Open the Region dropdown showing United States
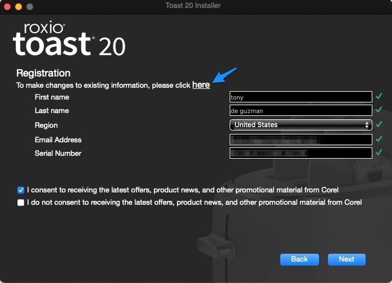 click(301, 125)
